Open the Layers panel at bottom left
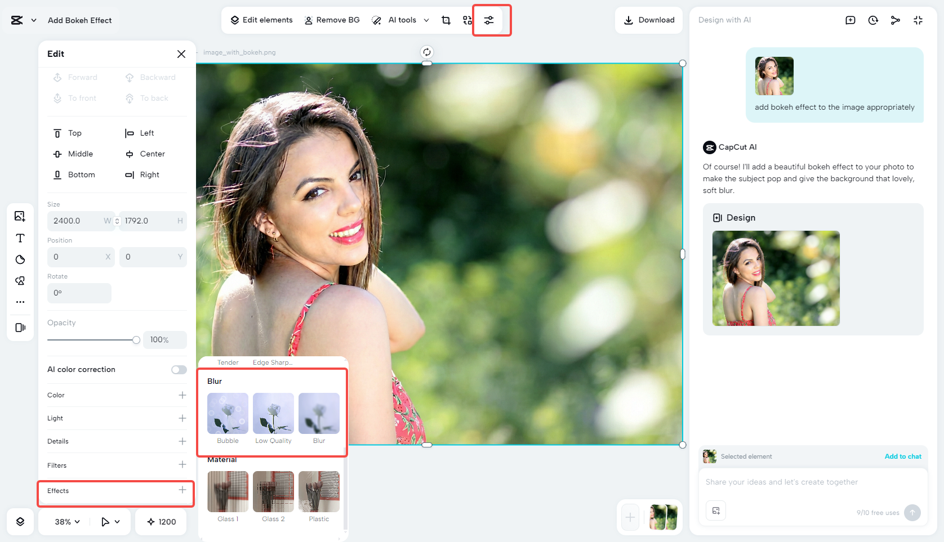The width and height of the screenshot is (944, 542). [x=20, y=522]
